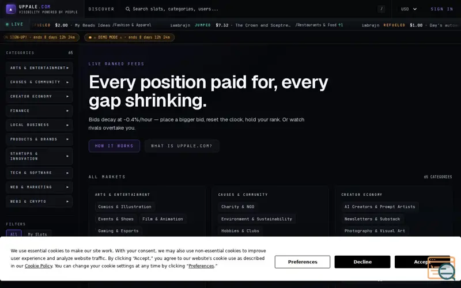This screenshot has width=461, height=288.
Task: Click Fashion & Apparel ticker category
Action: (x=132, y=25)
